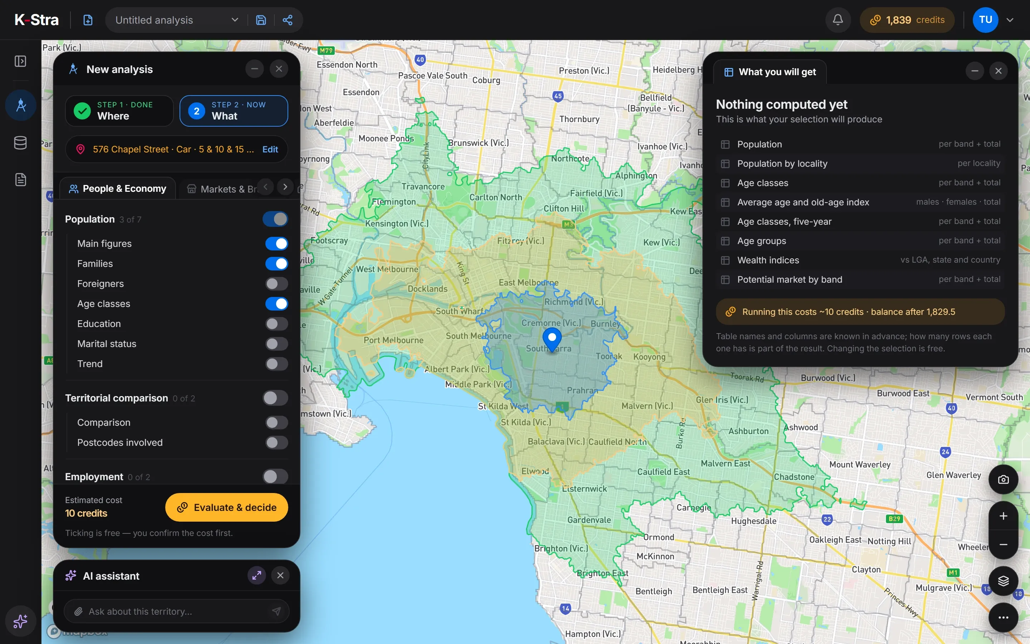Zoom in on the map
This screenshot has width=1030, height=644.
pos(1003,516)
